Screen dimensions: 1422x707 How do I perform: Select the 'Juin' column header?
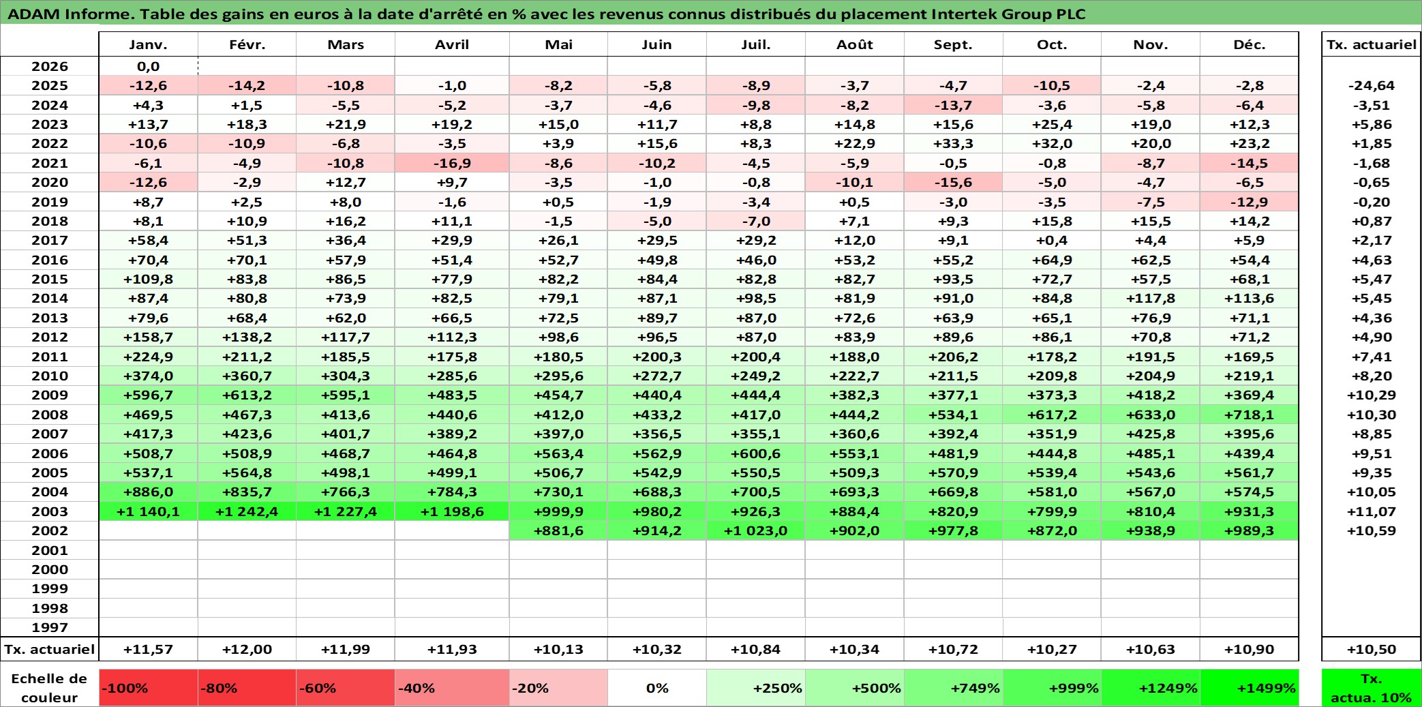point(656,44)
